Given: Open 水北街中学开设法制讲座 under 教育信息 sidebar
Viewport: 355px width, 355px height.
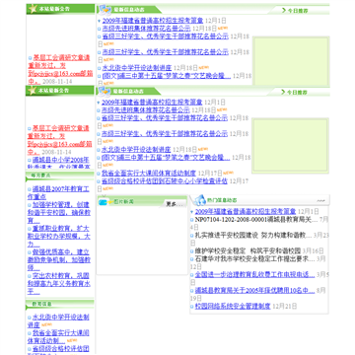Looking at the screenshot, I should [58, 320].
